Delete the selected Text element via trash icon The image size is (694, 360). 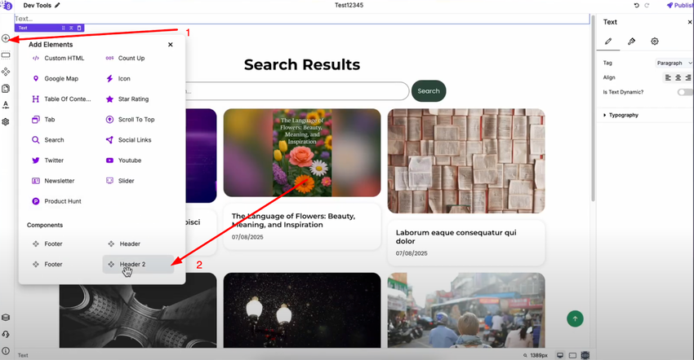coord(79,28)
